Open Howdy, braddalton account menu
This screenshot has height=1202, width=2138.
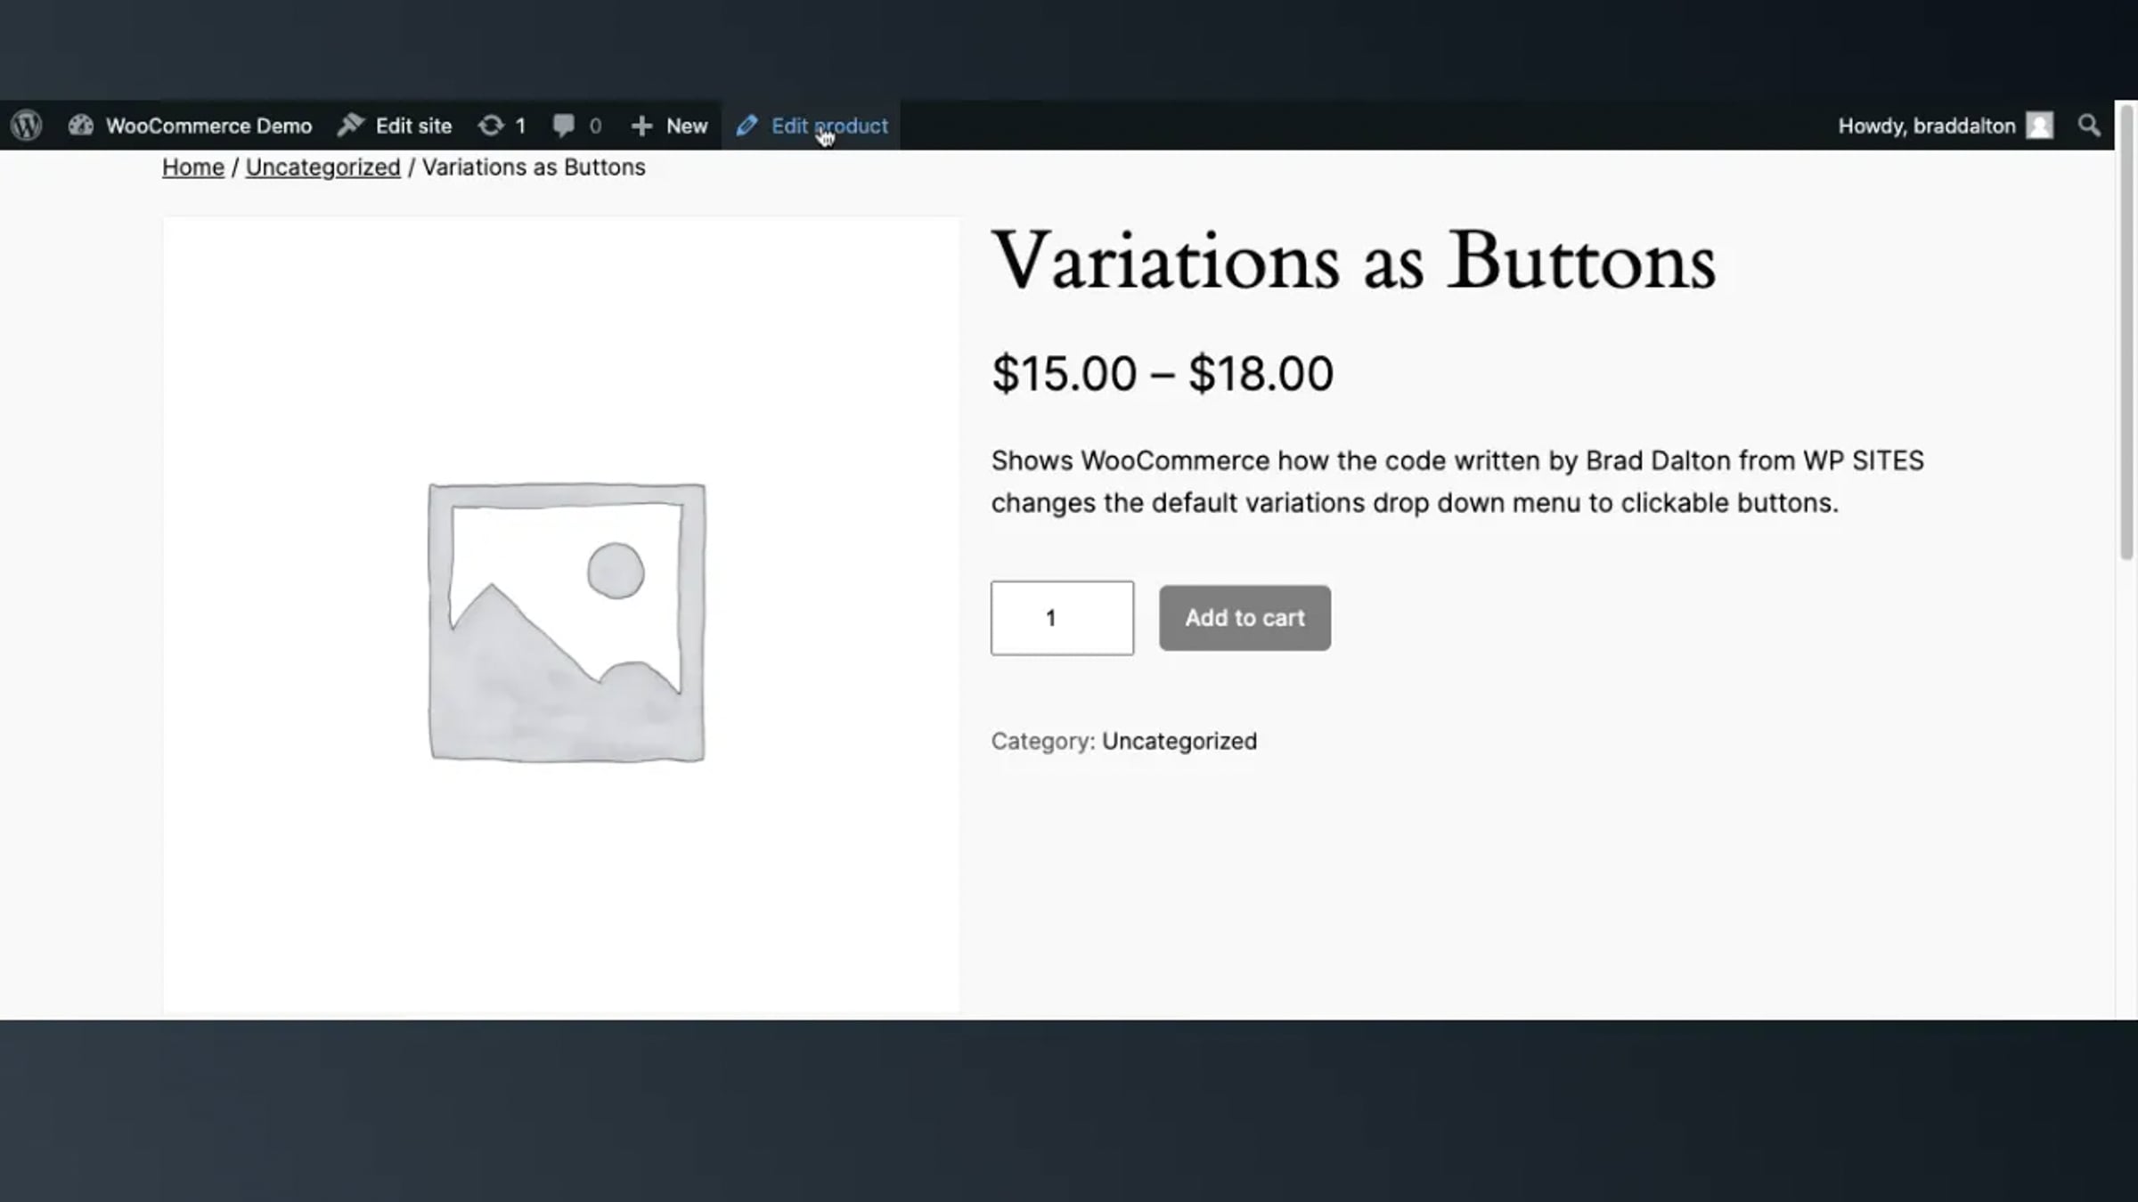pos(1926,126)
